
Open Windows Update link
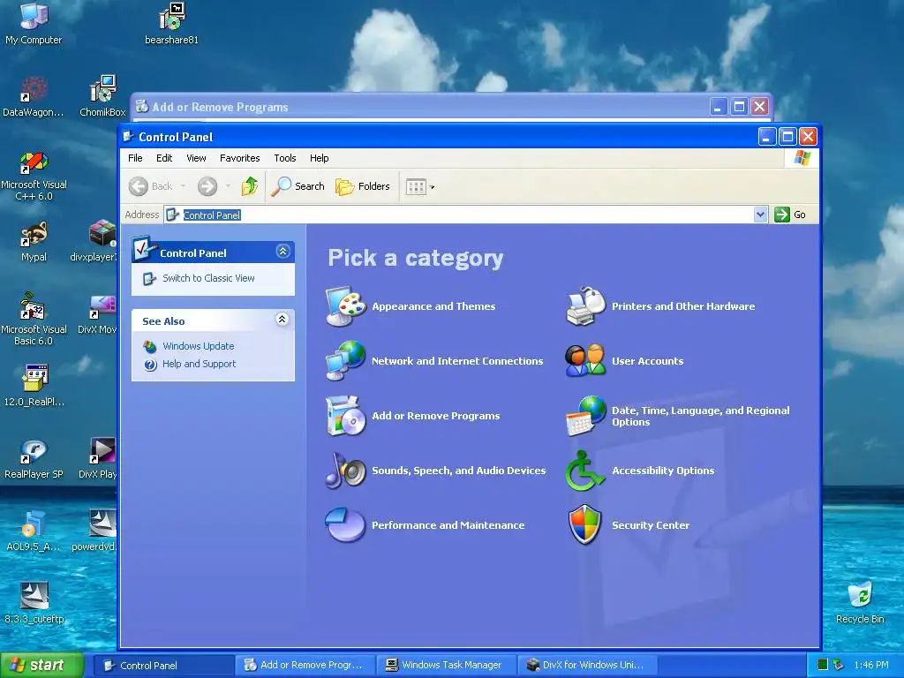[x=199, y=346]
